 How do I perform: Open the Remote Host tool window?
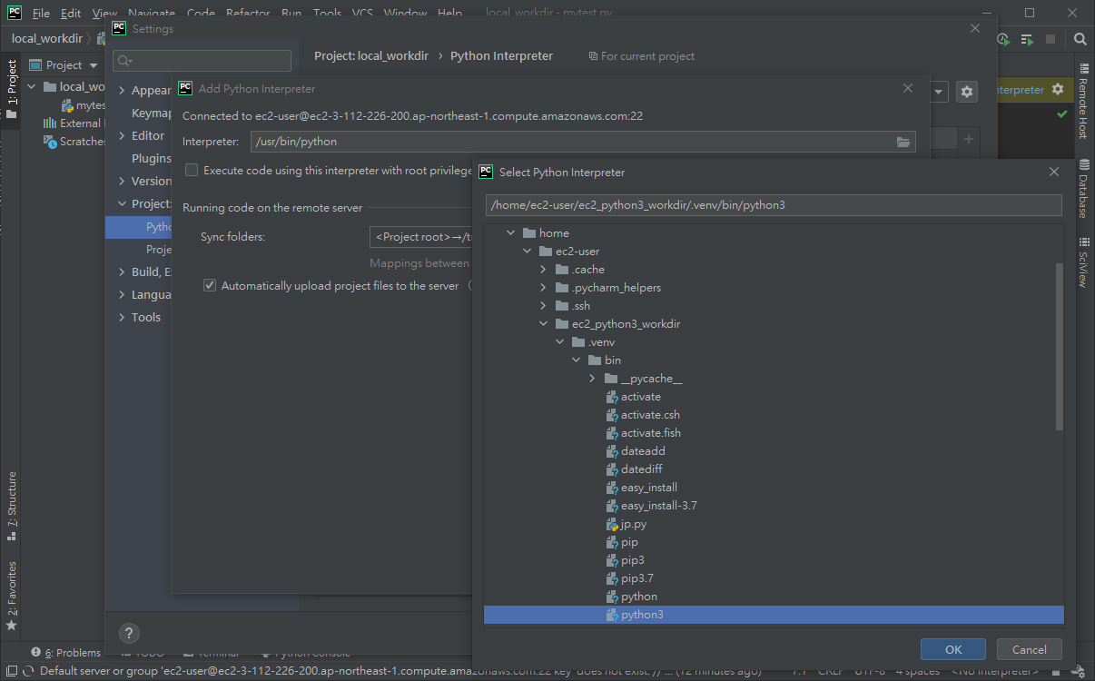pos(1083,101)
